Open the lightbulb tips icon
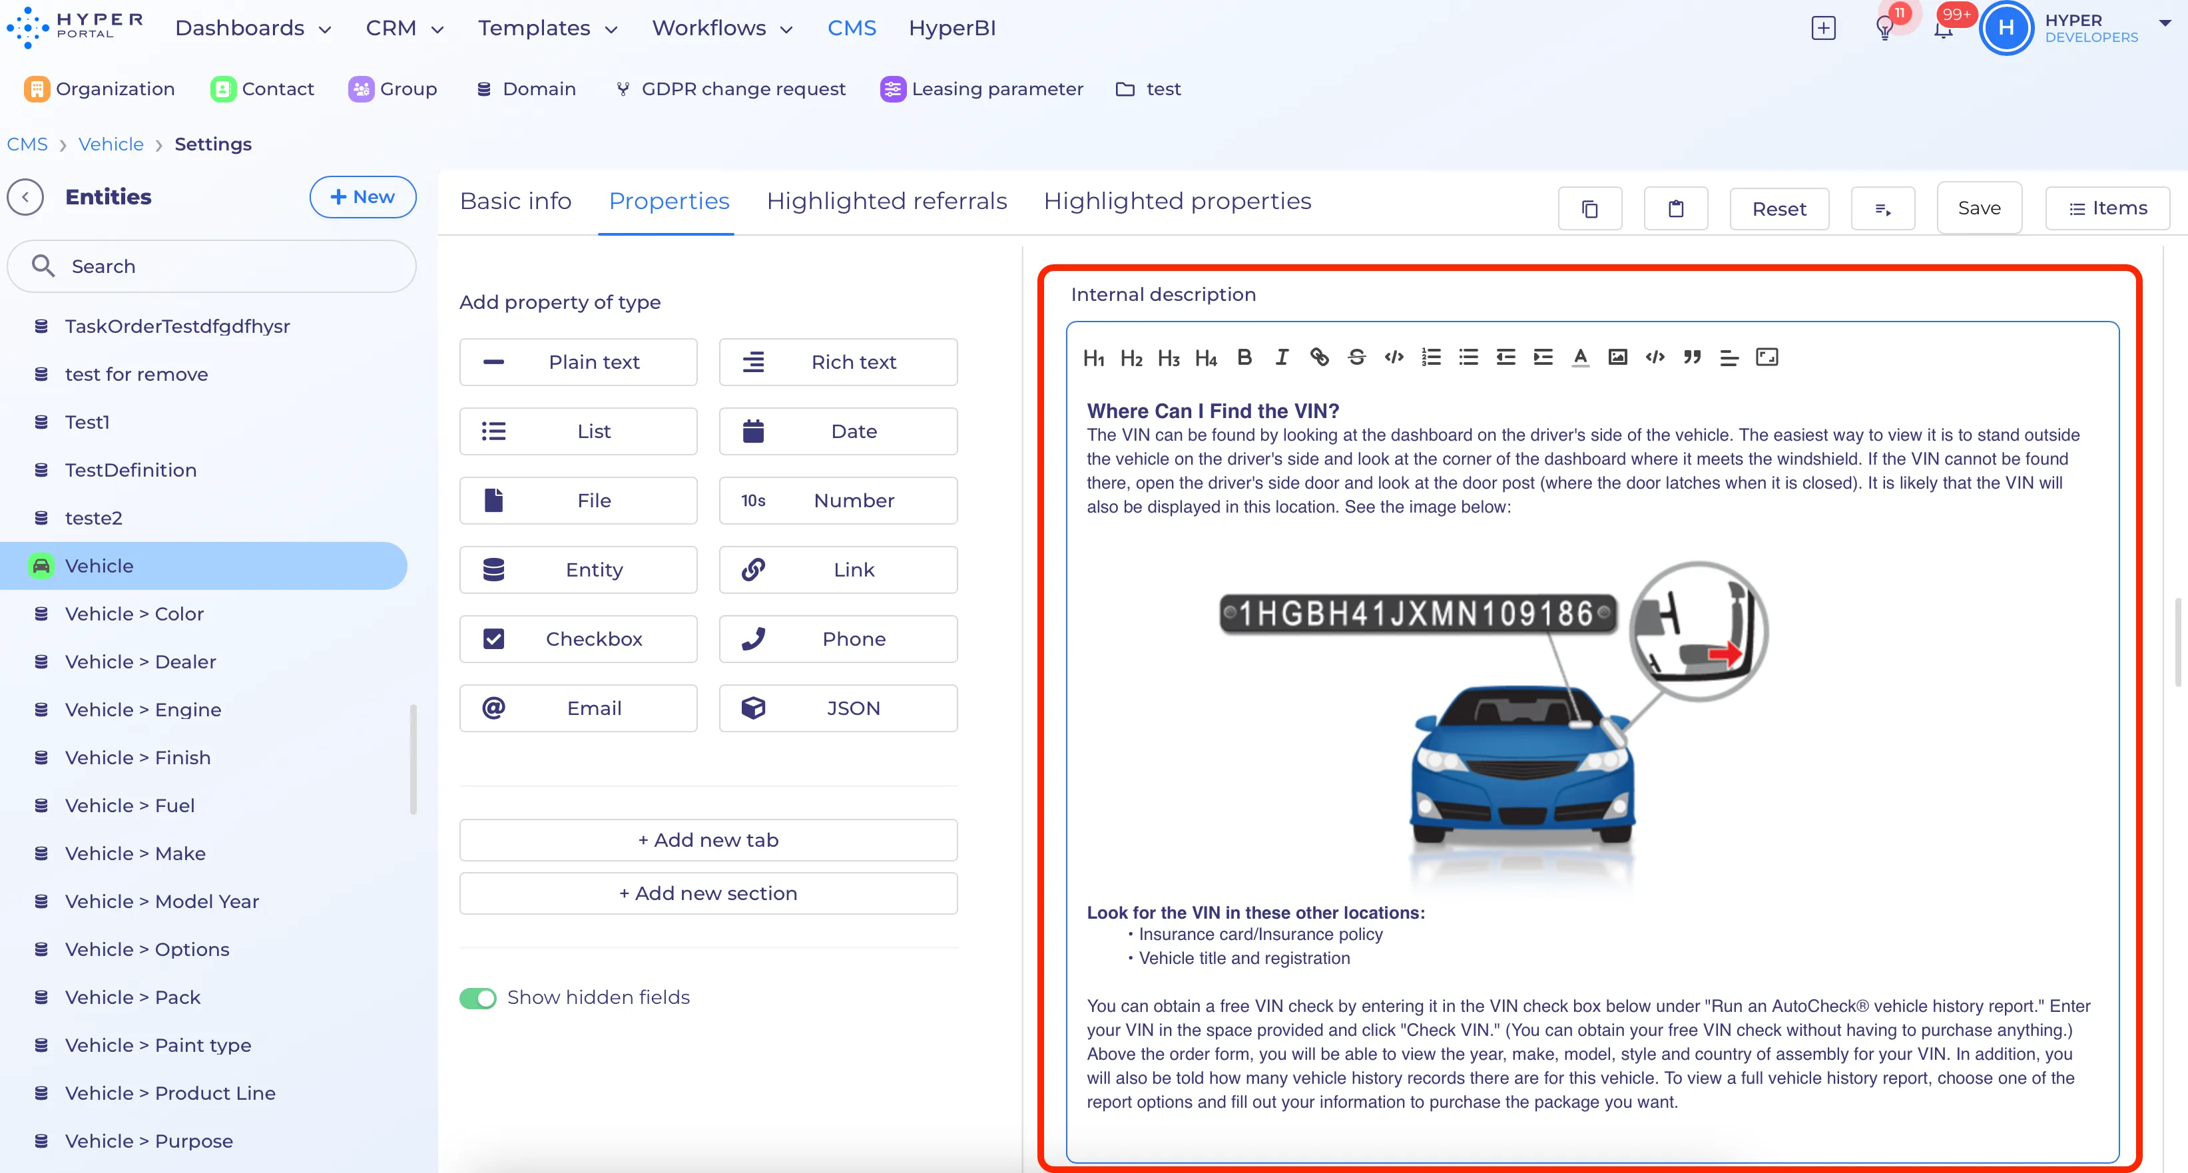The height and width of the screenshot is (1173, 2188). [x=1885, y=29]
